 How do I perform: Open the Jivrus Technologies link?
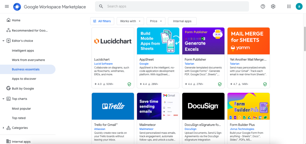tap(242, 129)
